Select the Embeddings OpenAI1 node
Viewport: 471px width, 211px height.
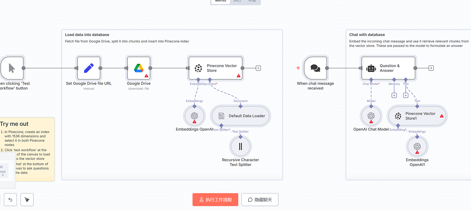(417, 147)
